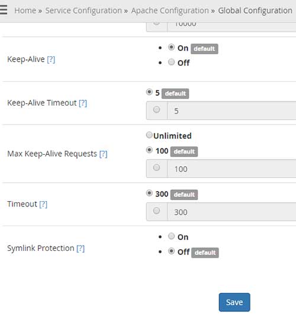Image resolution: width=296 pixels, height=315 pixels.
Task: Select custom Max Keep-Alive Requests radio
Action: [x=156, y=167]
